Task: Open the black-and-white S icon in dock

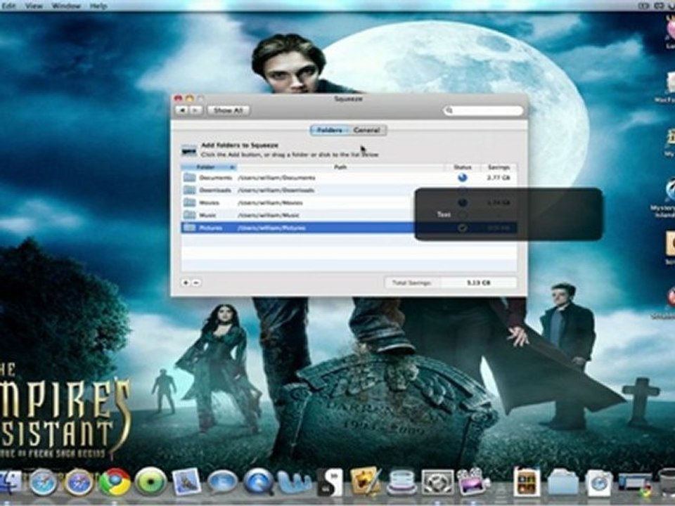Action: pos(330,482)
